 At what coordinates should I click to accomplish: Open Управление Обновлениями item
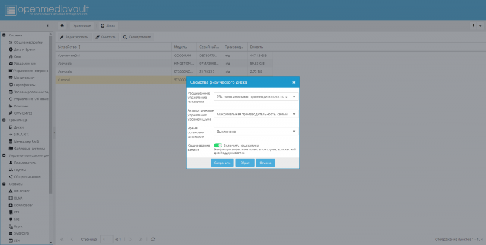point(29,99)
